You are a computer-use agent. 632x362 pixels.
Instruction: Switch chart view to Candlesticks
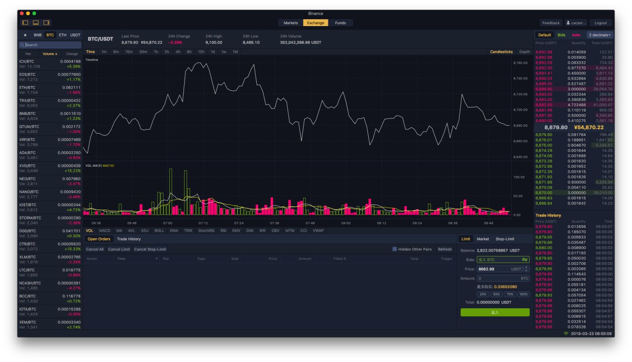[501, 52]
